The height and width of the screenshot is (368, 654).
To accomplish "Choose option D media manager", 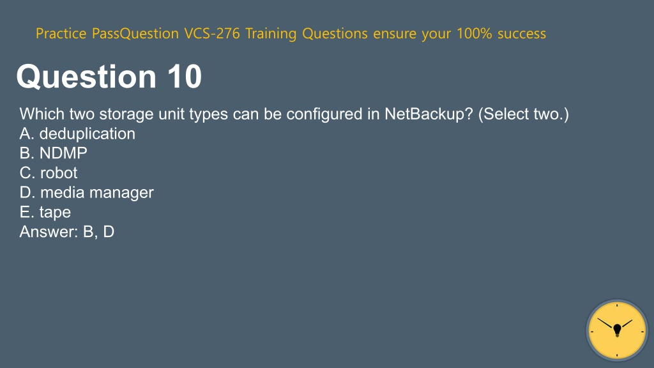I will (x=87, y=192).
